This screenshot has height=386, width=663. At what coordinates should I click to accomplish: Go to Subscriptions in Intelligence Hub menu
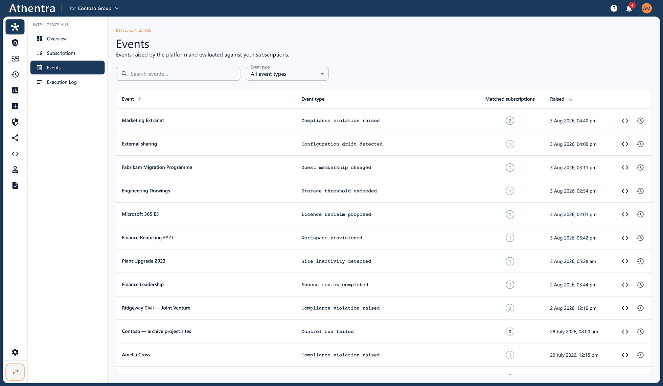coord(67,53)
